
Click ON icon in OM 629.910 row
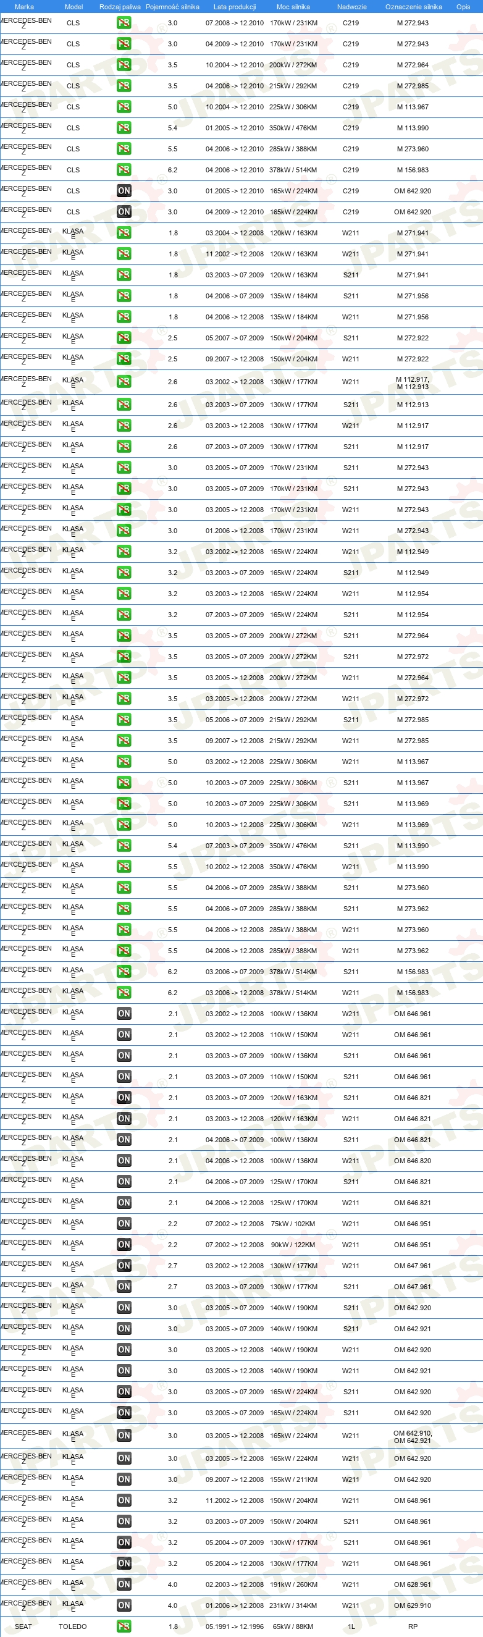point(124,1605)
